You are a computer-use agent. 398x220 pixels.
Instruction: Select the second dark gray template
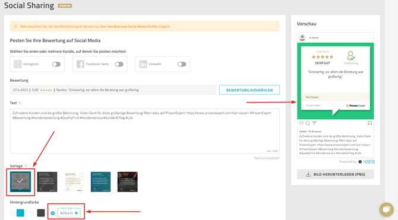(47, 181)
